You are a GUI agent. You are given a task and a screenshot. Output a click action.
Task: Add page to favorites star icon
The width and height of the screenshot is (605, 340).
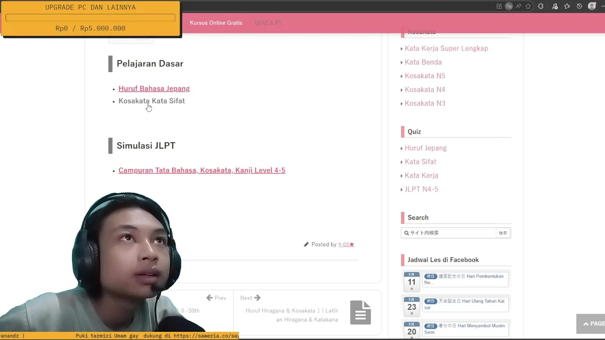coord(528,6)
